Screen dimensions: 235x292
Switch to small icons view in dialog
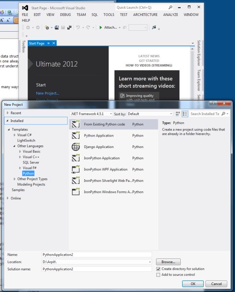click(x=178, y=114)
